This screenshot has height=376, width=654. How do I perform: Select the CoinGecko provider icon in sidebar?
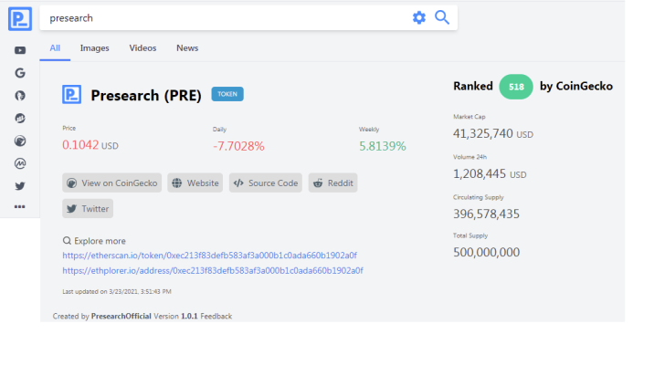(x=20, y=141)
